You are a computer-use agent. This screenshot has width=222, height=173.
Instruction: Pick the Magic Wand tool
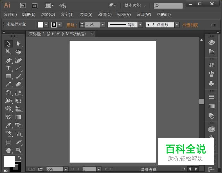[x=8, y=52]
